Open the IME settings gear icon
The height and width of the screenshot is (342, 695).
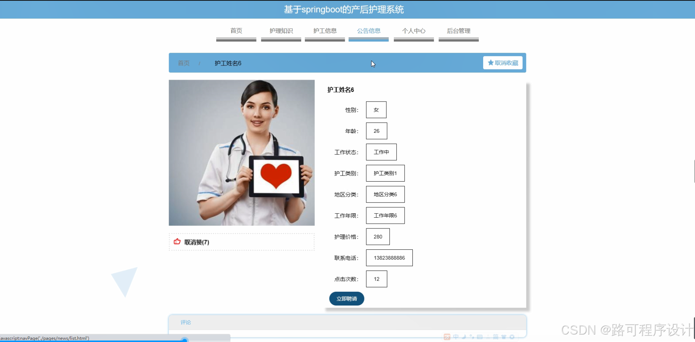[512, 337]
